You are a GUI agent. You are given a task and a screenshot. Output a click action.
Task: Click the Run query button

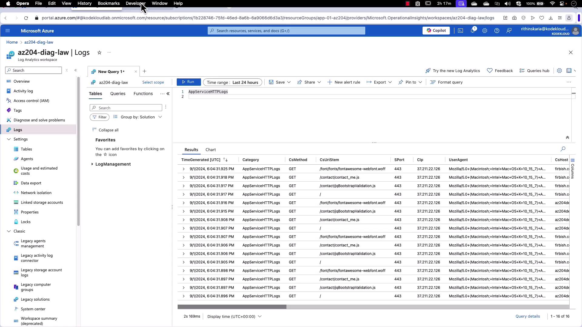pyautogui.click(x=188, y=82)
